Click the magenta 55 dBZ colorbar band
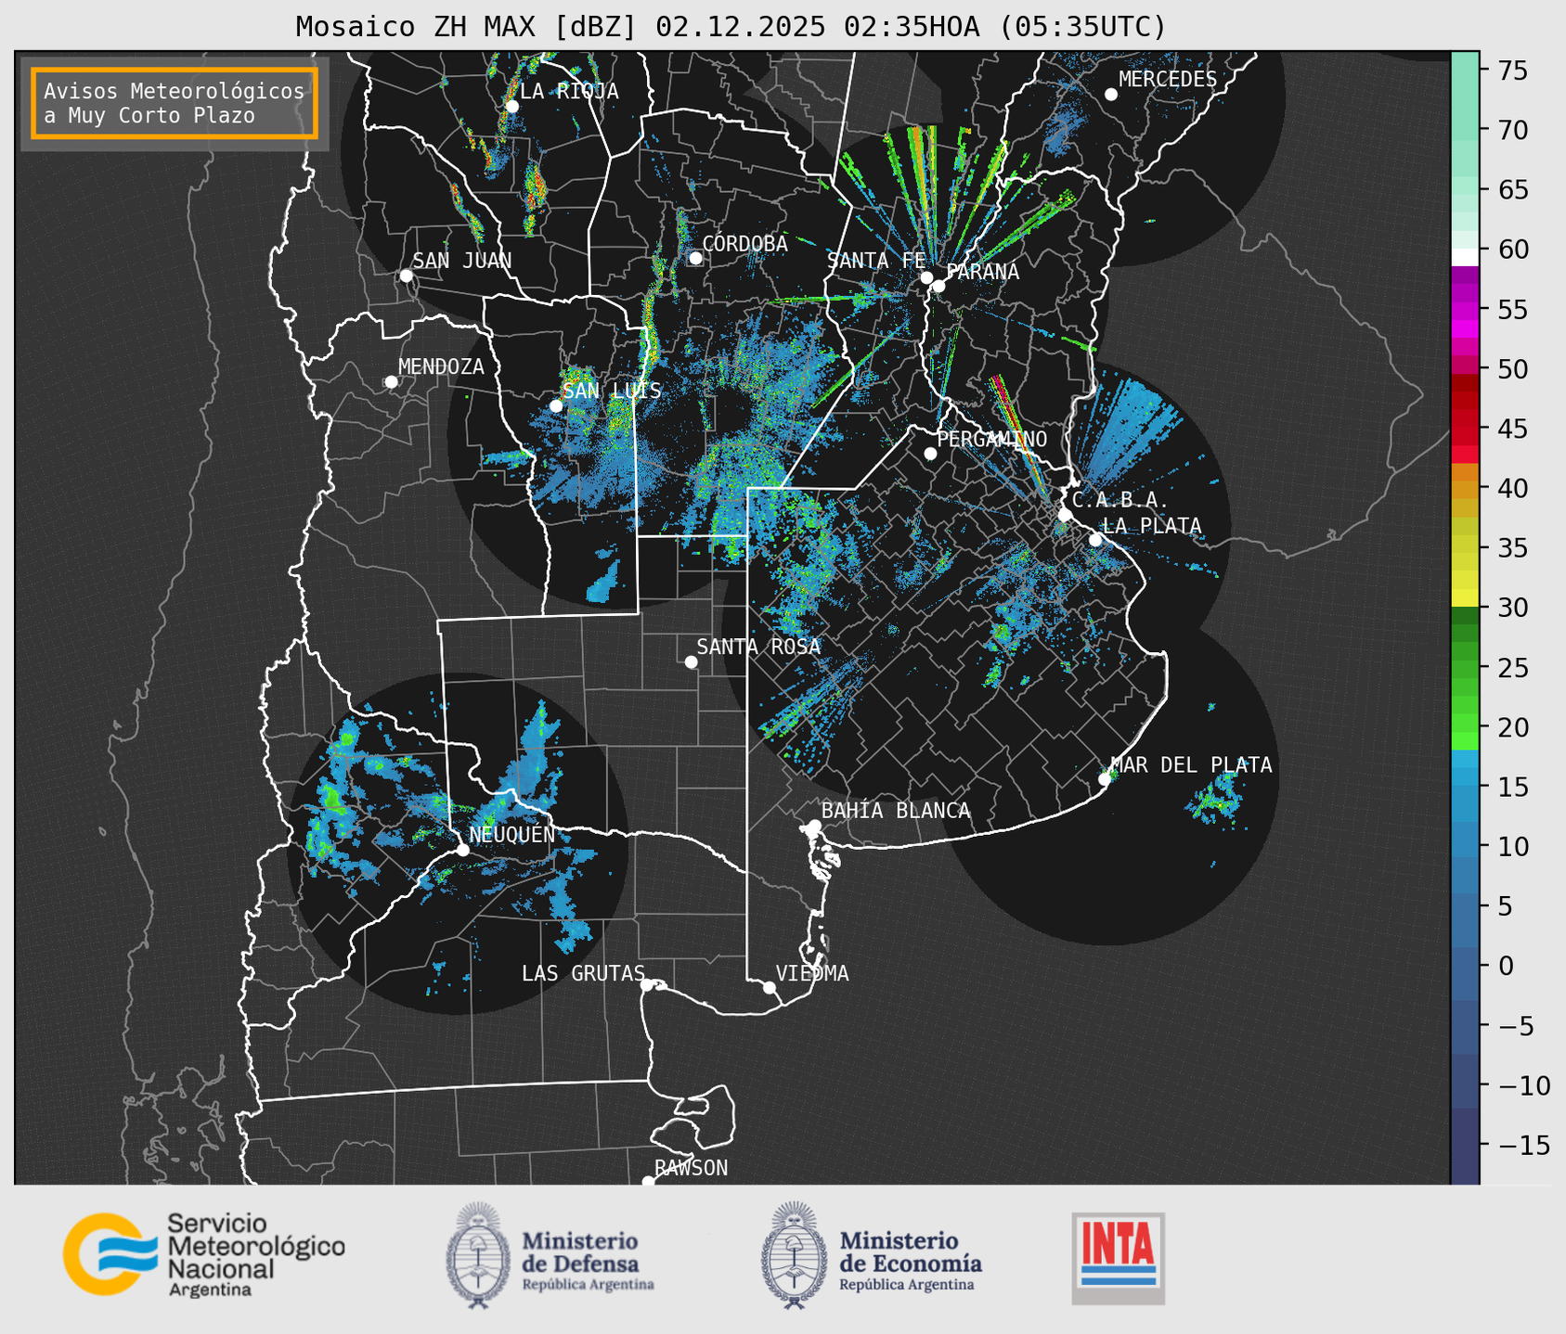This screenshot has height=1334, width=1566. click(x=1465, y=310)
